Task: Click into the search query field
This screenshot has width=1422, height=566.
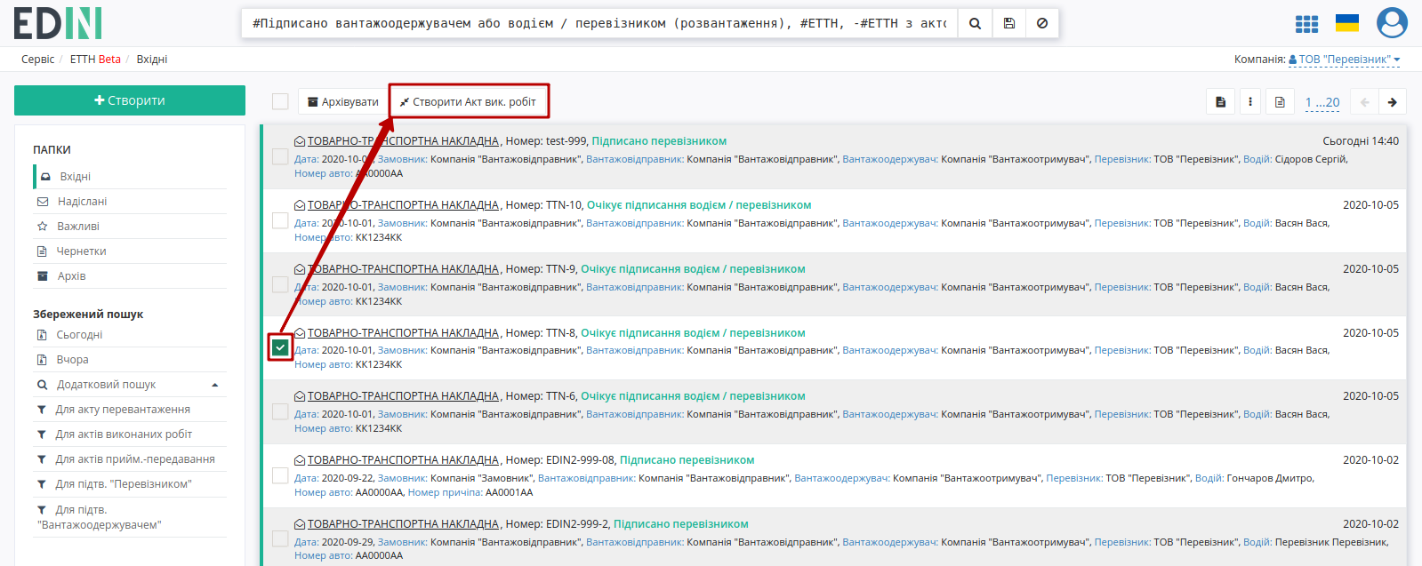Action: tap(599, 23)
